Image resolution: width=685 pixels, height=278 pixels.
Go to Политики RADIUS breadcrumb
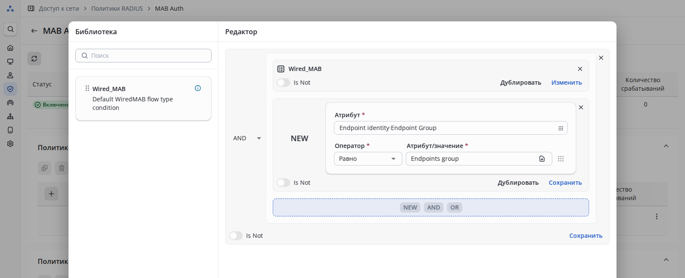[x=117, y=9]
